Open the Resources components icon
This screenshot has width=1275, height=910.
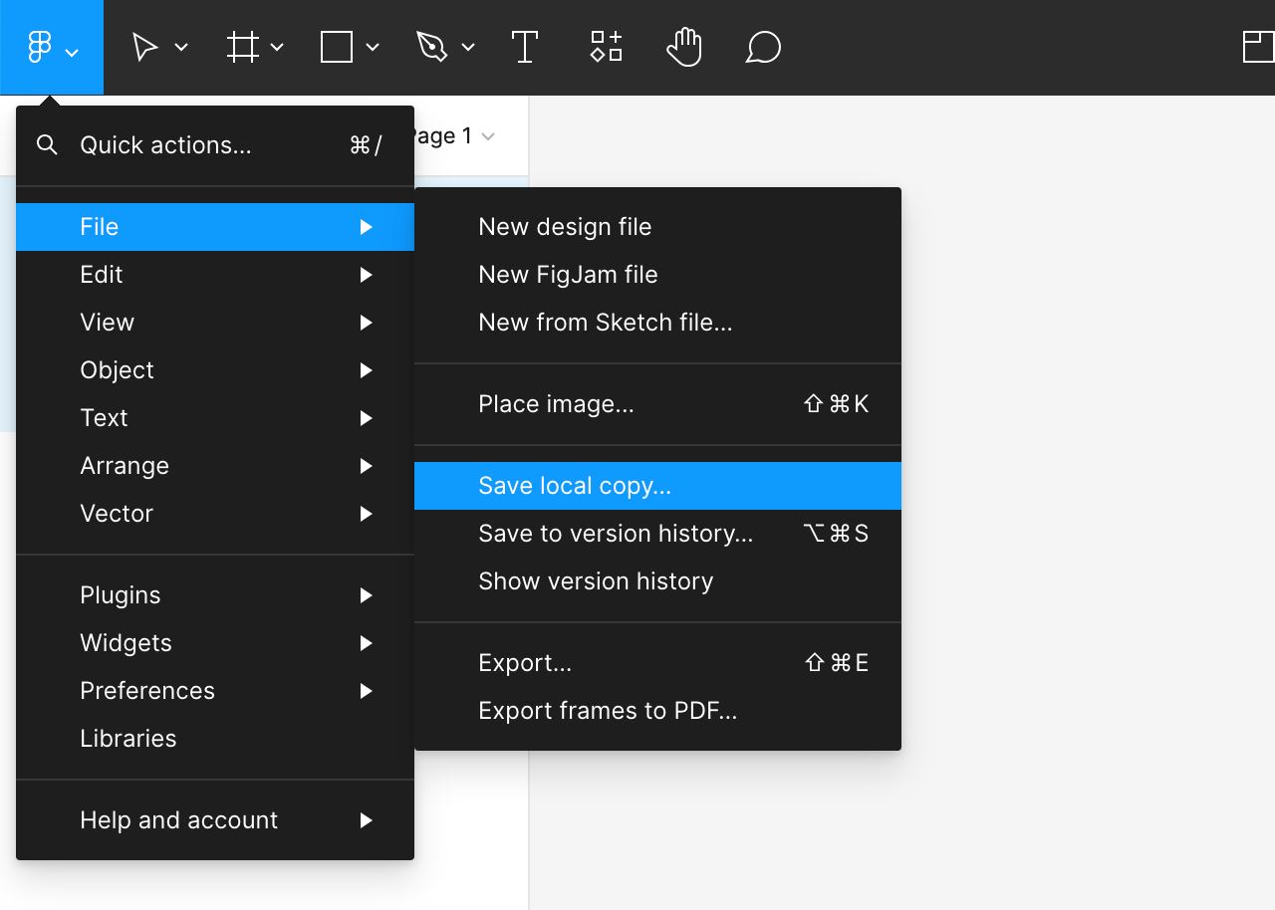606,47
